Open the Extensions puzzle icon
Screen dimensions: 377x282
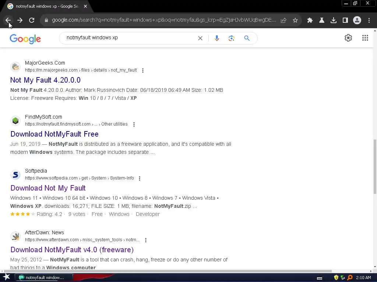click(310, 21)
